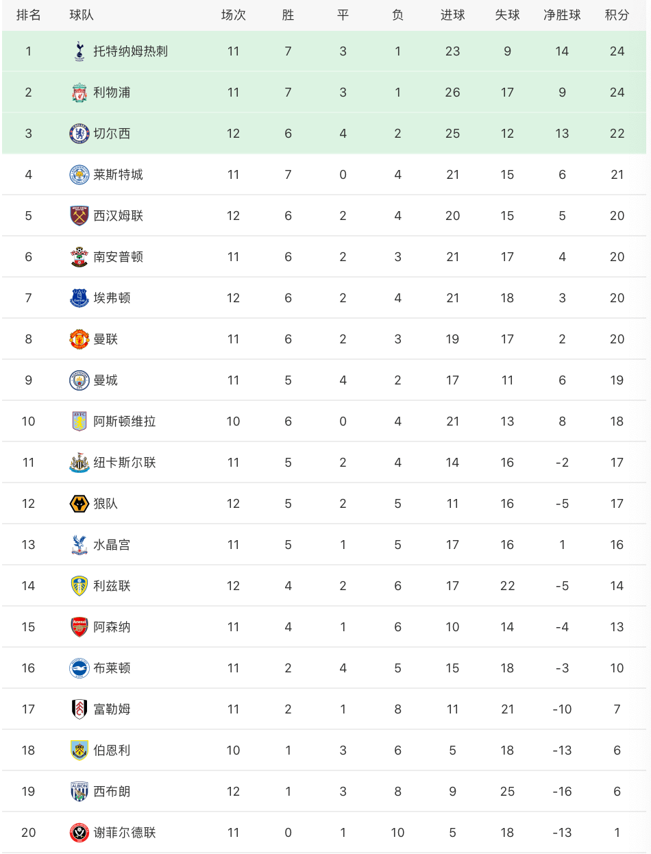Screen dimensions: 651x854
Task: Click the Arsenal club crest
Action: pos(79,627)
